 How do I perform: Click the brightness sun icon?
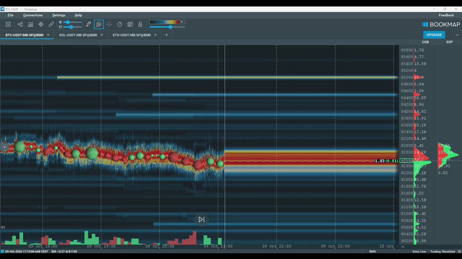[x=60, y=22]
